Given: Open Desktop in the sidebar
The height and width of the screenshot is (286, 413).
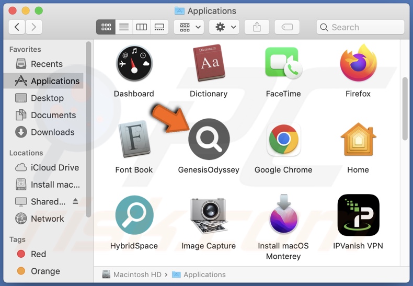Looking at the screenshot, I should point(43,98).
